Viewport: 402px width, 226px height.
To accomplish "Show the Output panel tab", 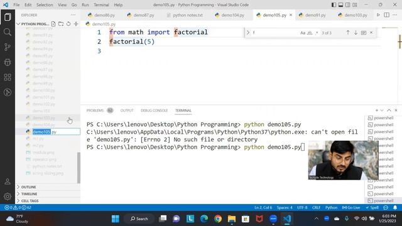I will [127, 110].
